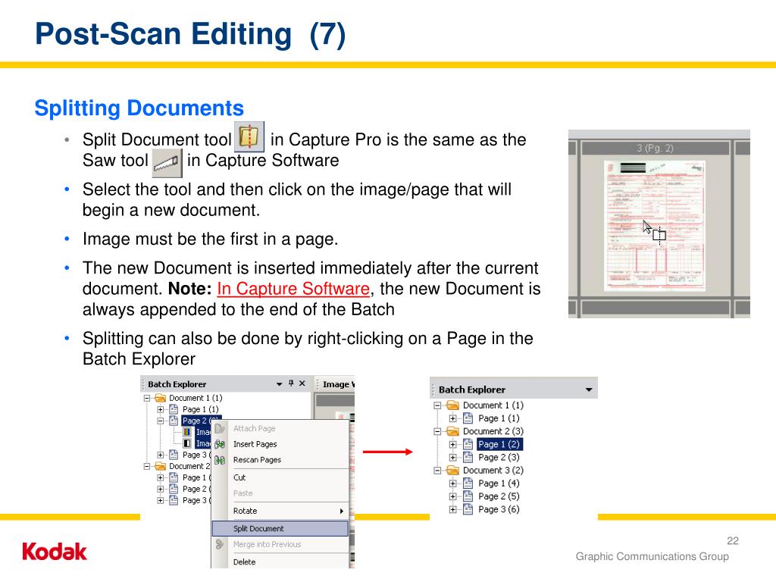The width and height of the screenshot is (776, 582).
Task: Click the Kodak logo
Action: 55,552
